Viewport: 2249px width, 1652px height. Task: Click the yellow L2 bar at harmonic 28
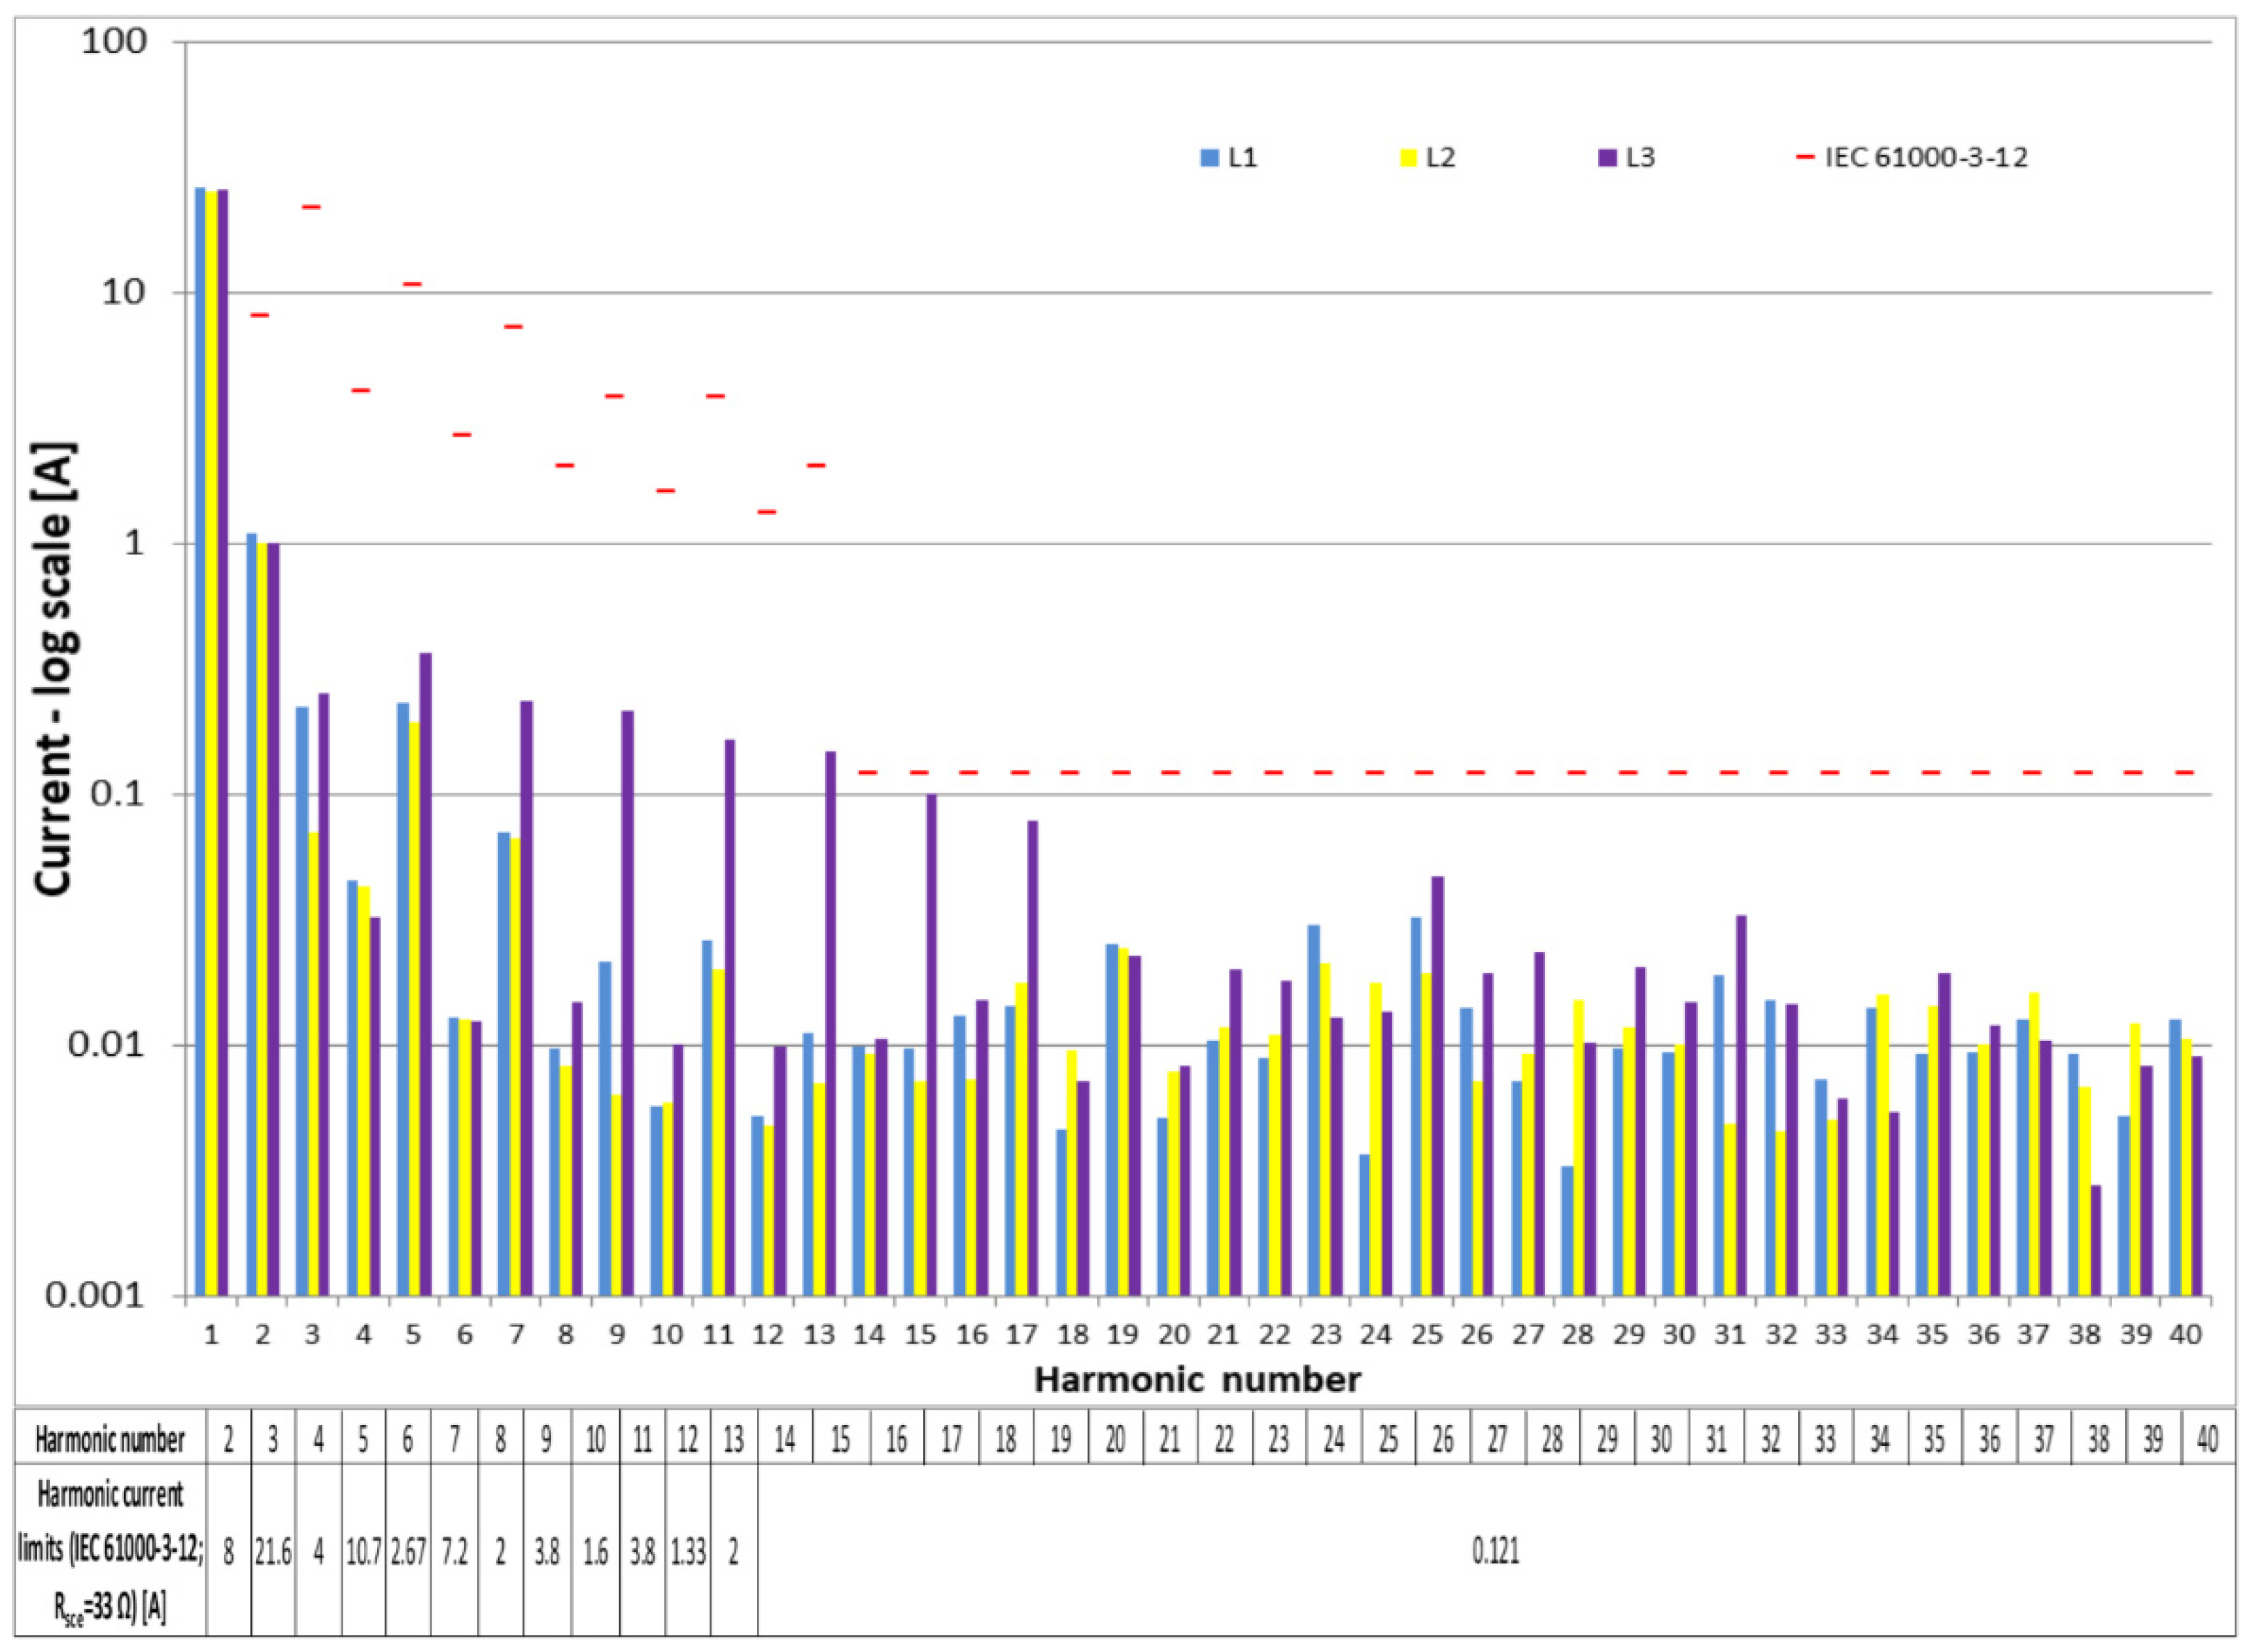[1578, 1148]
